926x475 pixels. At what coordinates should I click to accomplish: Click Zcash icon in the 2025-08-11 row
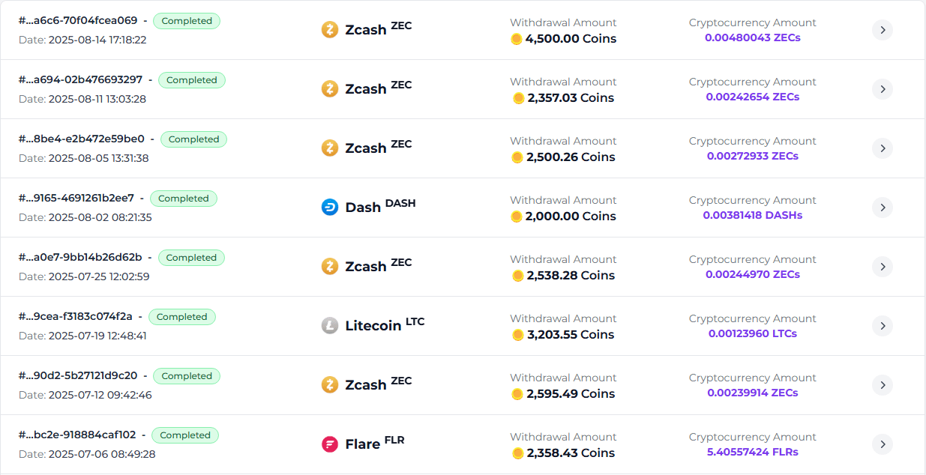330,89
